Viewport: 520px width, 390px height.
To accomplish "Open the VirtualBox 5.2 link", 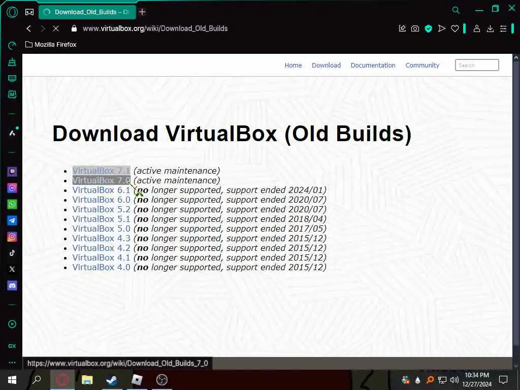I will (x=101, y=209).
